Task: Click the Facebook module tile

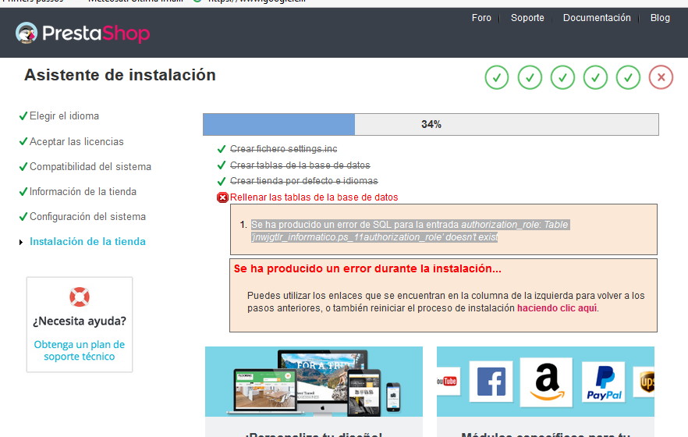Action: [491, 382]
